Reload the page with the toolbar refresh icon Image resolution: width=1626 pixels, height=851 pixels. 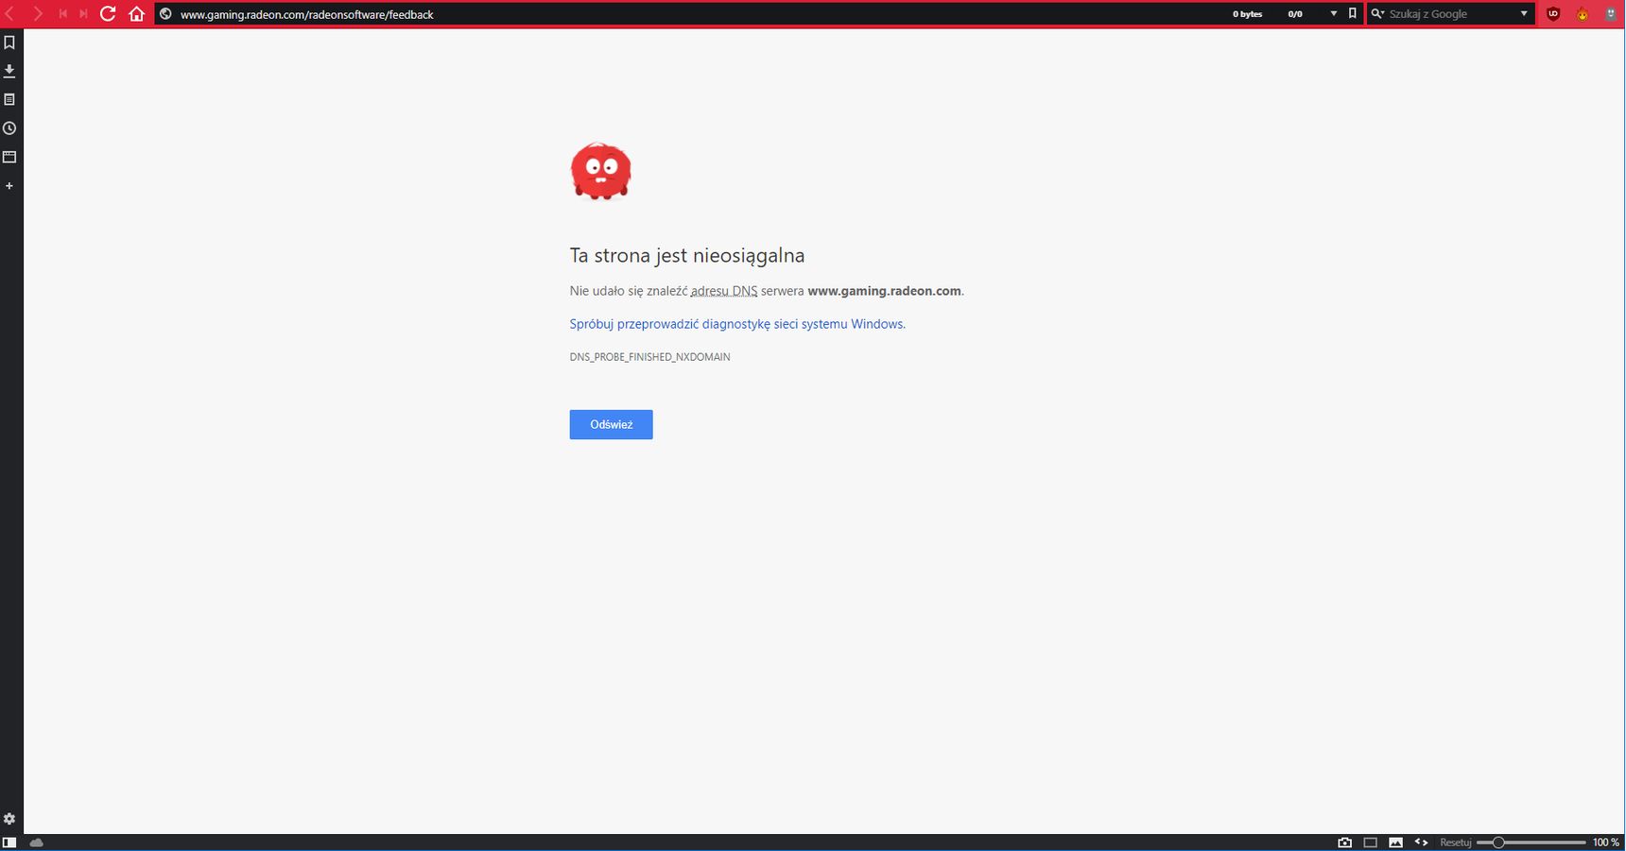tap(108, 14)
